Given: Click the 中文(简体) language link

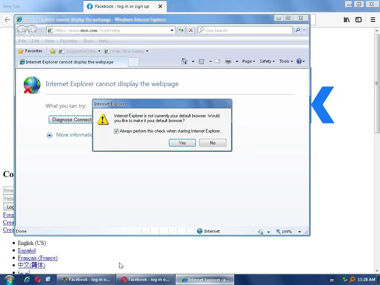Looking at the screenshot, I should pyautogui.click(x=32, y=265).
